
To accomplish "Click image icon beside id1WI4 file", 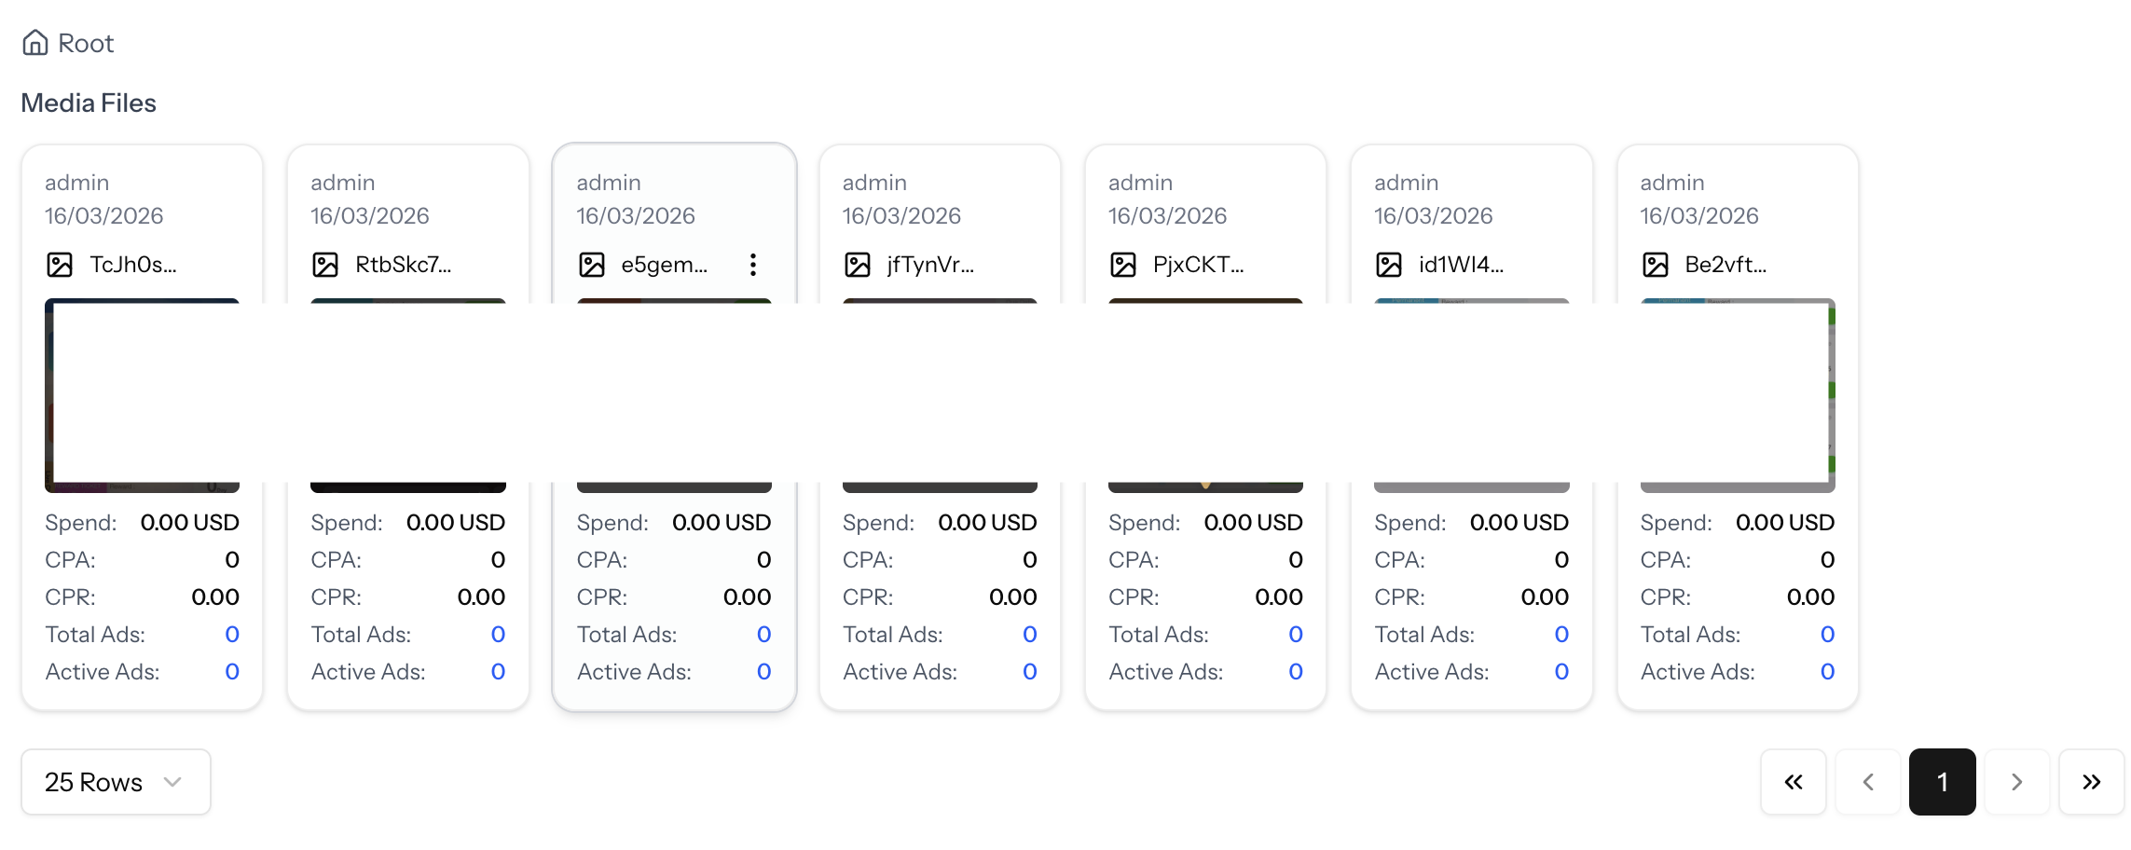I will pos(1389,265).
